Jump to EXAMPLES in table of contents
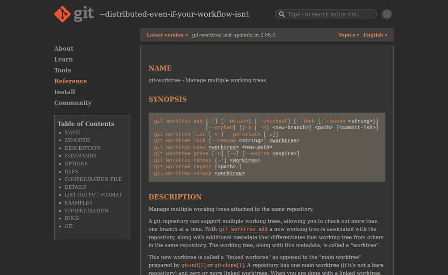Image resolution: width=448 pixels, height=275 pixels. pyautogui.click(x=78, y=203)
